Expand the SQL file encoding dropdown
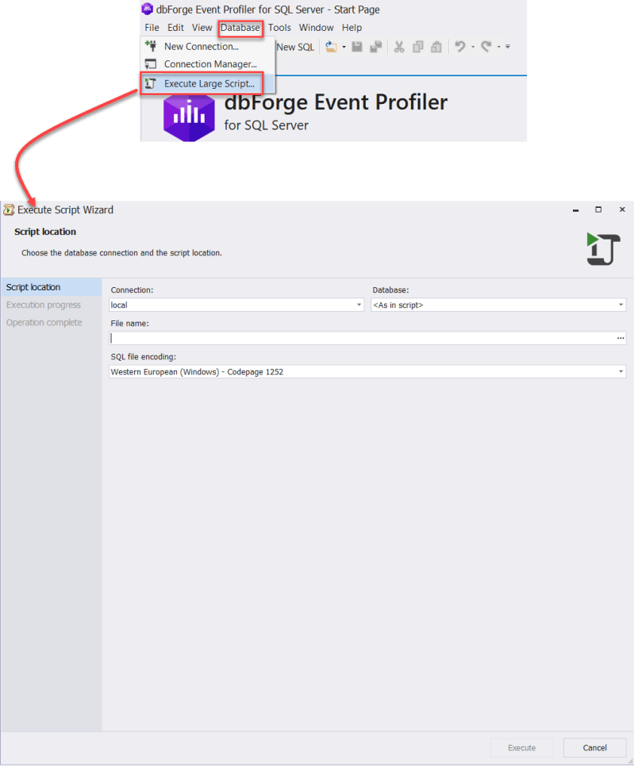The image size is (634, 767). pyautogui.click(x=621, y=372)
